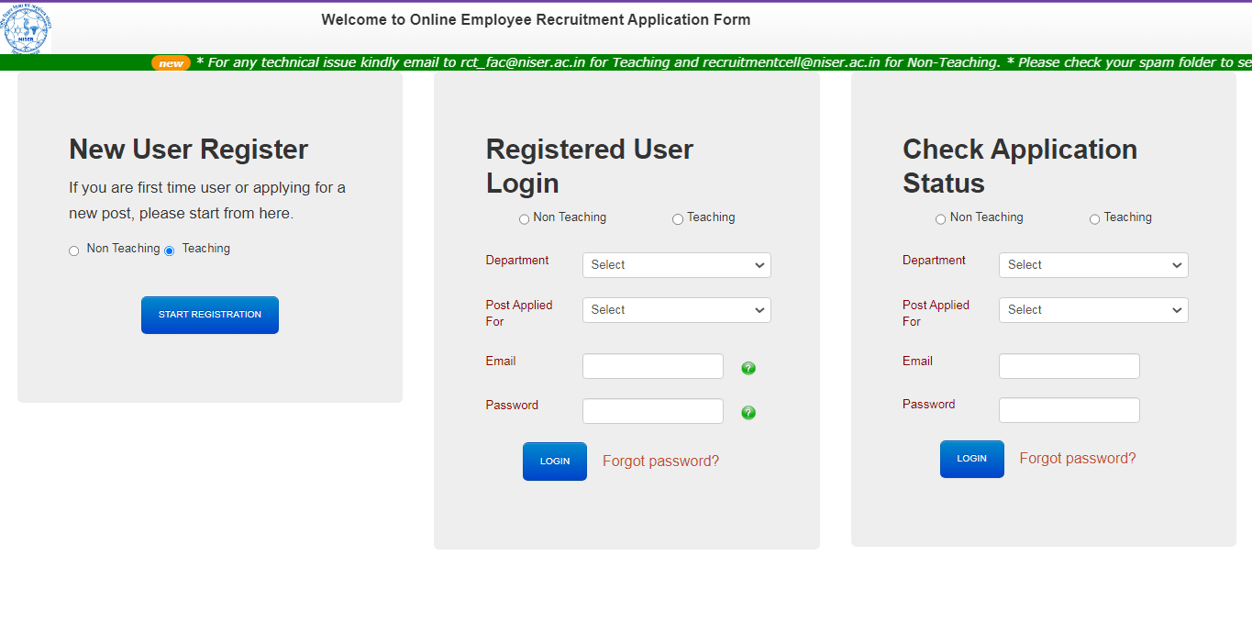Open Forgot password link in Registered Login
The width and height of the screenshot is (1252, 623).
[660, 462]
